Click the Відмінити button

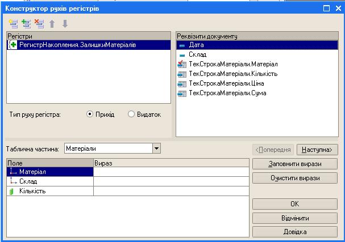(295, 218)
